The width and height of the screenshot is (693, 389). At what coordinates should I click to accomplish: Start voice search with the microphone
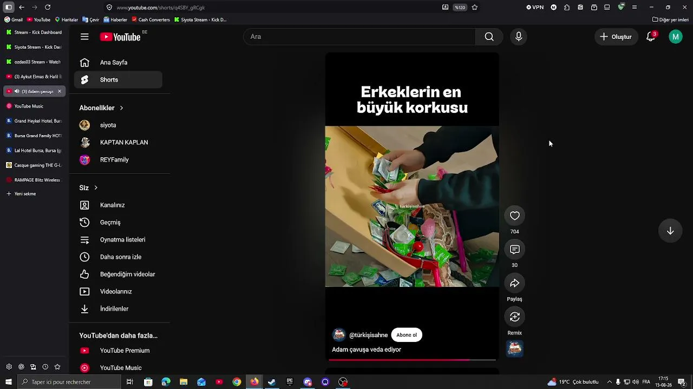click(x=519, y=37)
